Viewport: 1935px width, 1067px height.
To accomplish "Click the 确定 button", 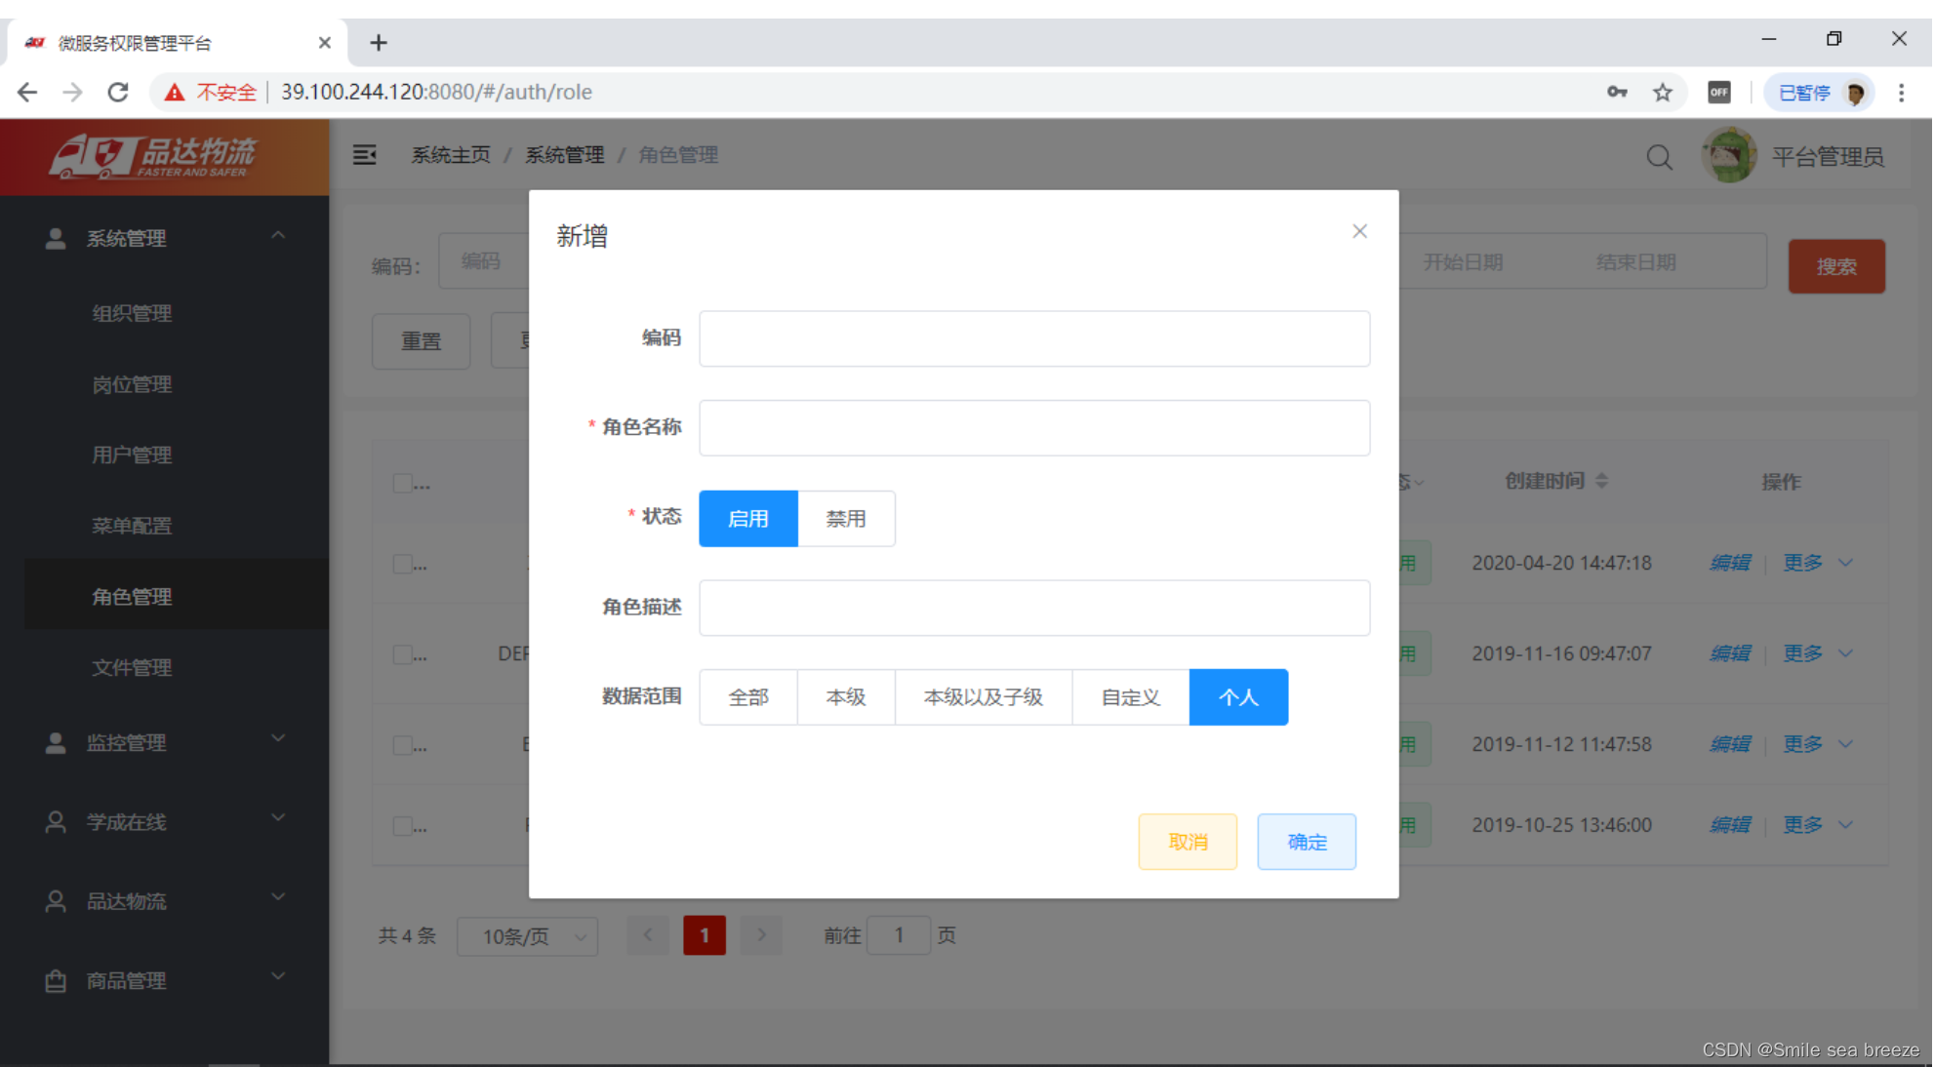I will (x=1307, y=841).
